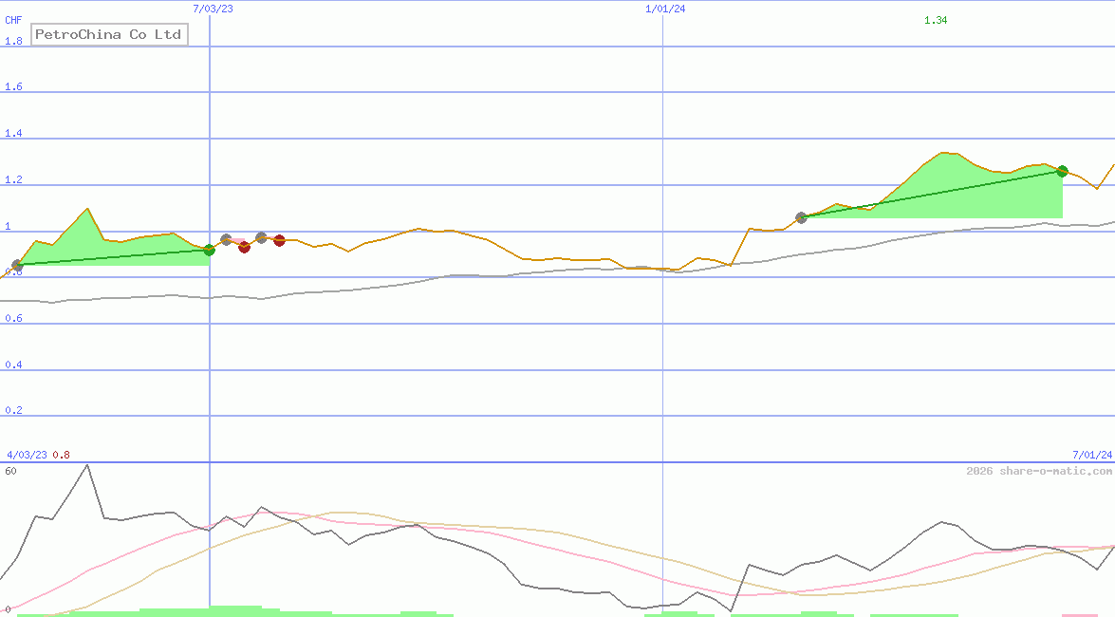Click the gray dot before the second red marker
This screenshot has height=617, width=1115.
(261, 235)
